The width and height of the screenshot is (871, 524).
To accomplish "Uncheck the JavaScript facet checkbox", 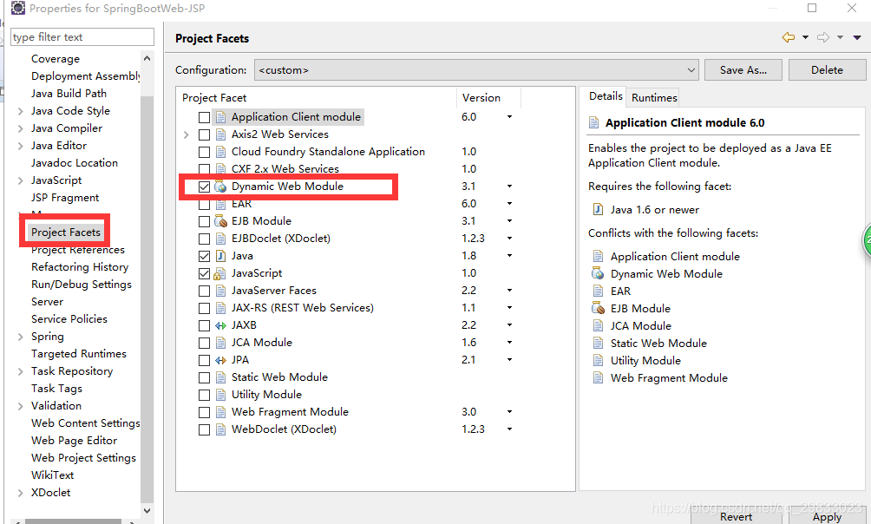I will [x=204, y=273].
